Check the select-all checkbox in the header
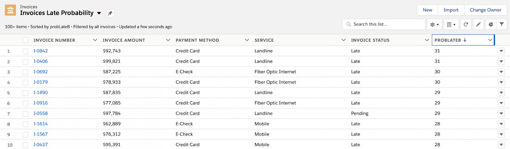 25,40
